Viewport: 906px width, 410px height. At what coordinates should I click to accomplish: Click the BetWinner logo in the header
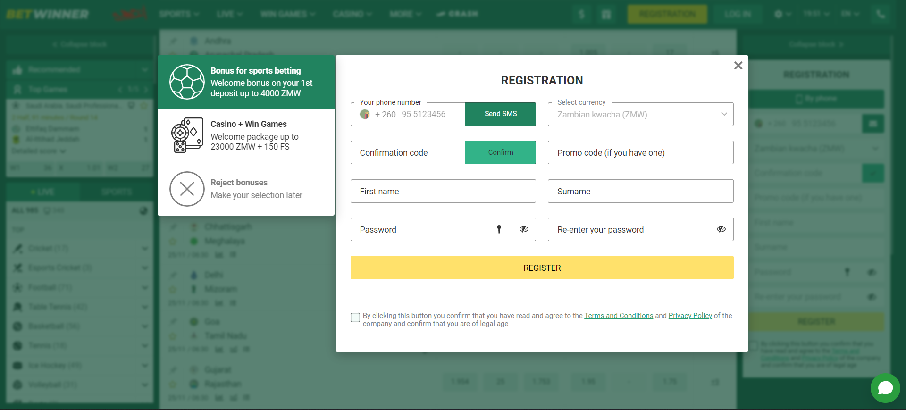click(x=47, y=14)
